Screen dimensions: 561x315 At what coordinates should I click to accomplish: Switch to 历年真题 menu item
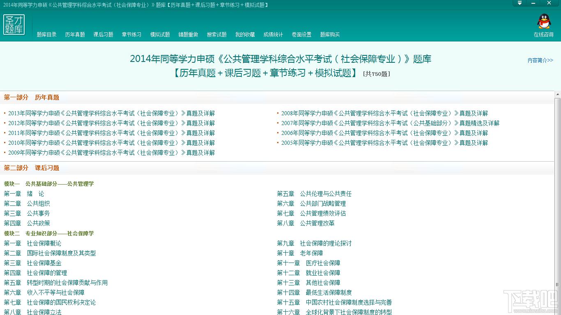pyautogui.click(x=75, y=35)
